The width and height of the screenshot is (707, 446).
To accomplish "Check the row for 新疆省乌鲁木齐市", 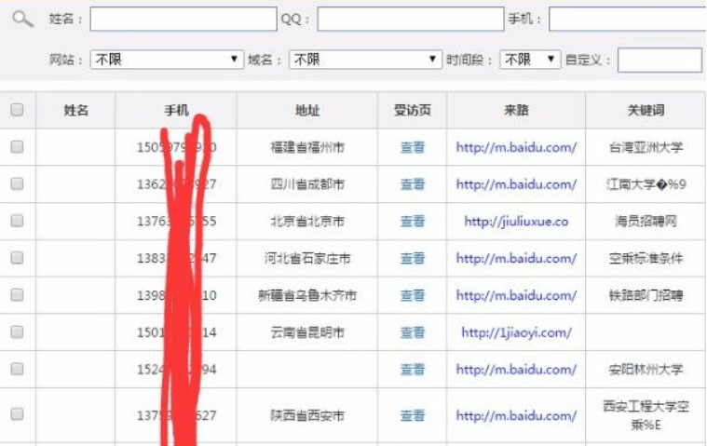I will click(x=17, y=295).
